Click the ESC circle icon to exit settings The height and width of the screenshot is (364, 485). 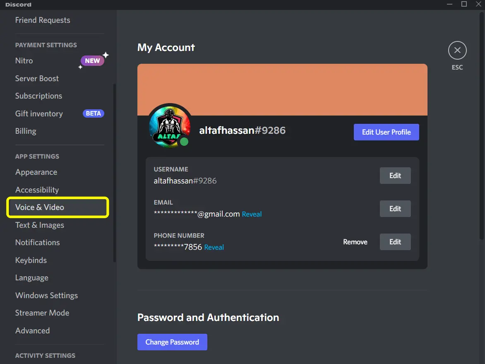click(457, 50)
